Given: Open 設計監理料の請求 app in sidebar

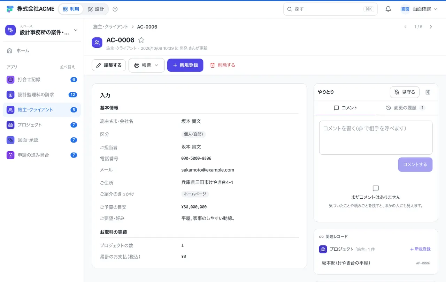Looking at the screenshot, I should click(42, 94).
